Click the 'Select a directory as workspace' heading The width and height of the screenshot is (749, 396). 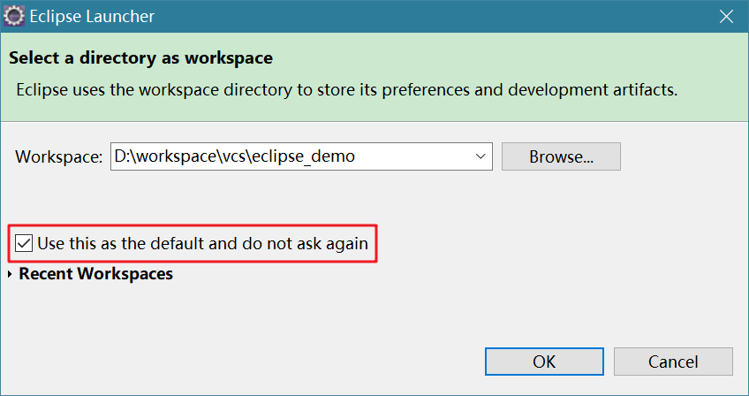[x=140, y=58]
